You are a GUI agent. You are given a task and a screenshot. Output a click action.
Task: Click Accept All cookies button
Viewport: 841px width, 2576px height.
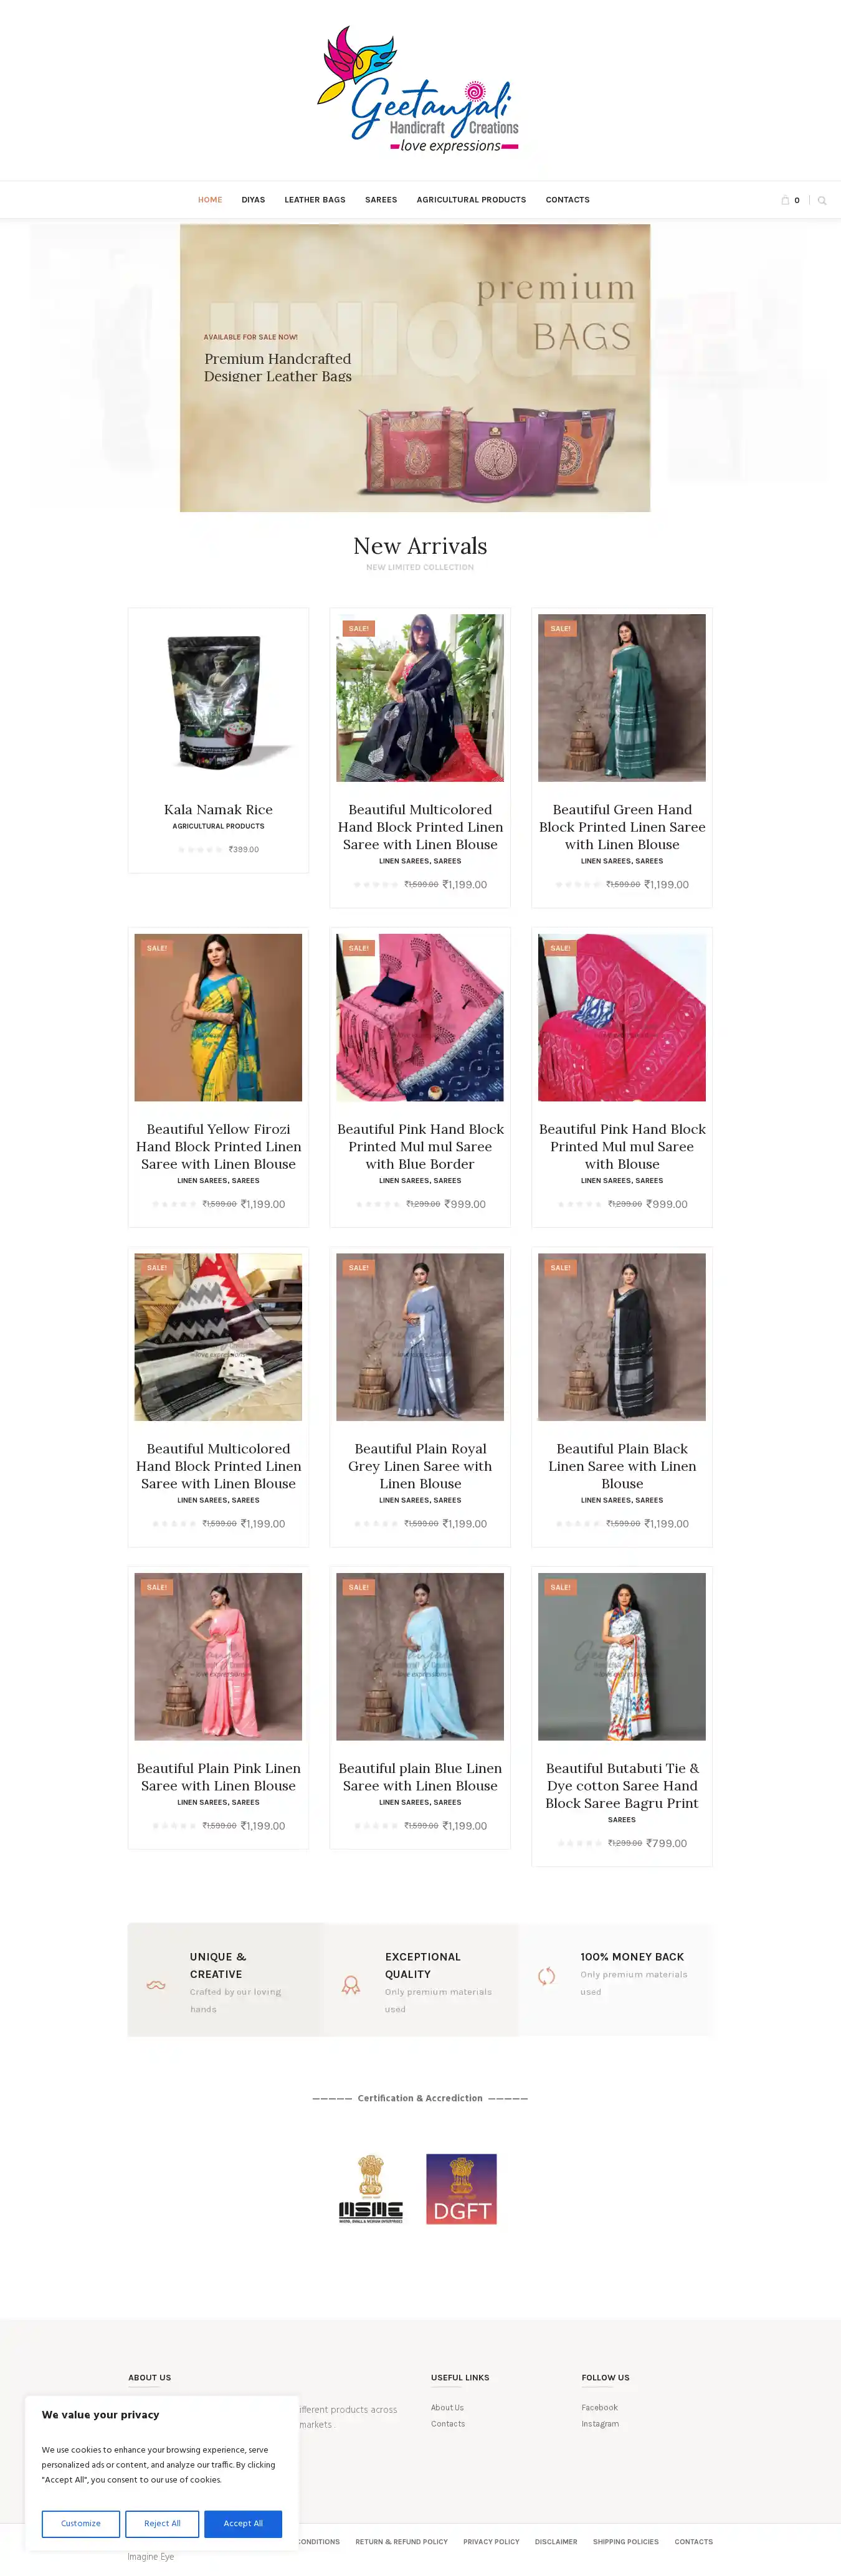pos(243,2523)
